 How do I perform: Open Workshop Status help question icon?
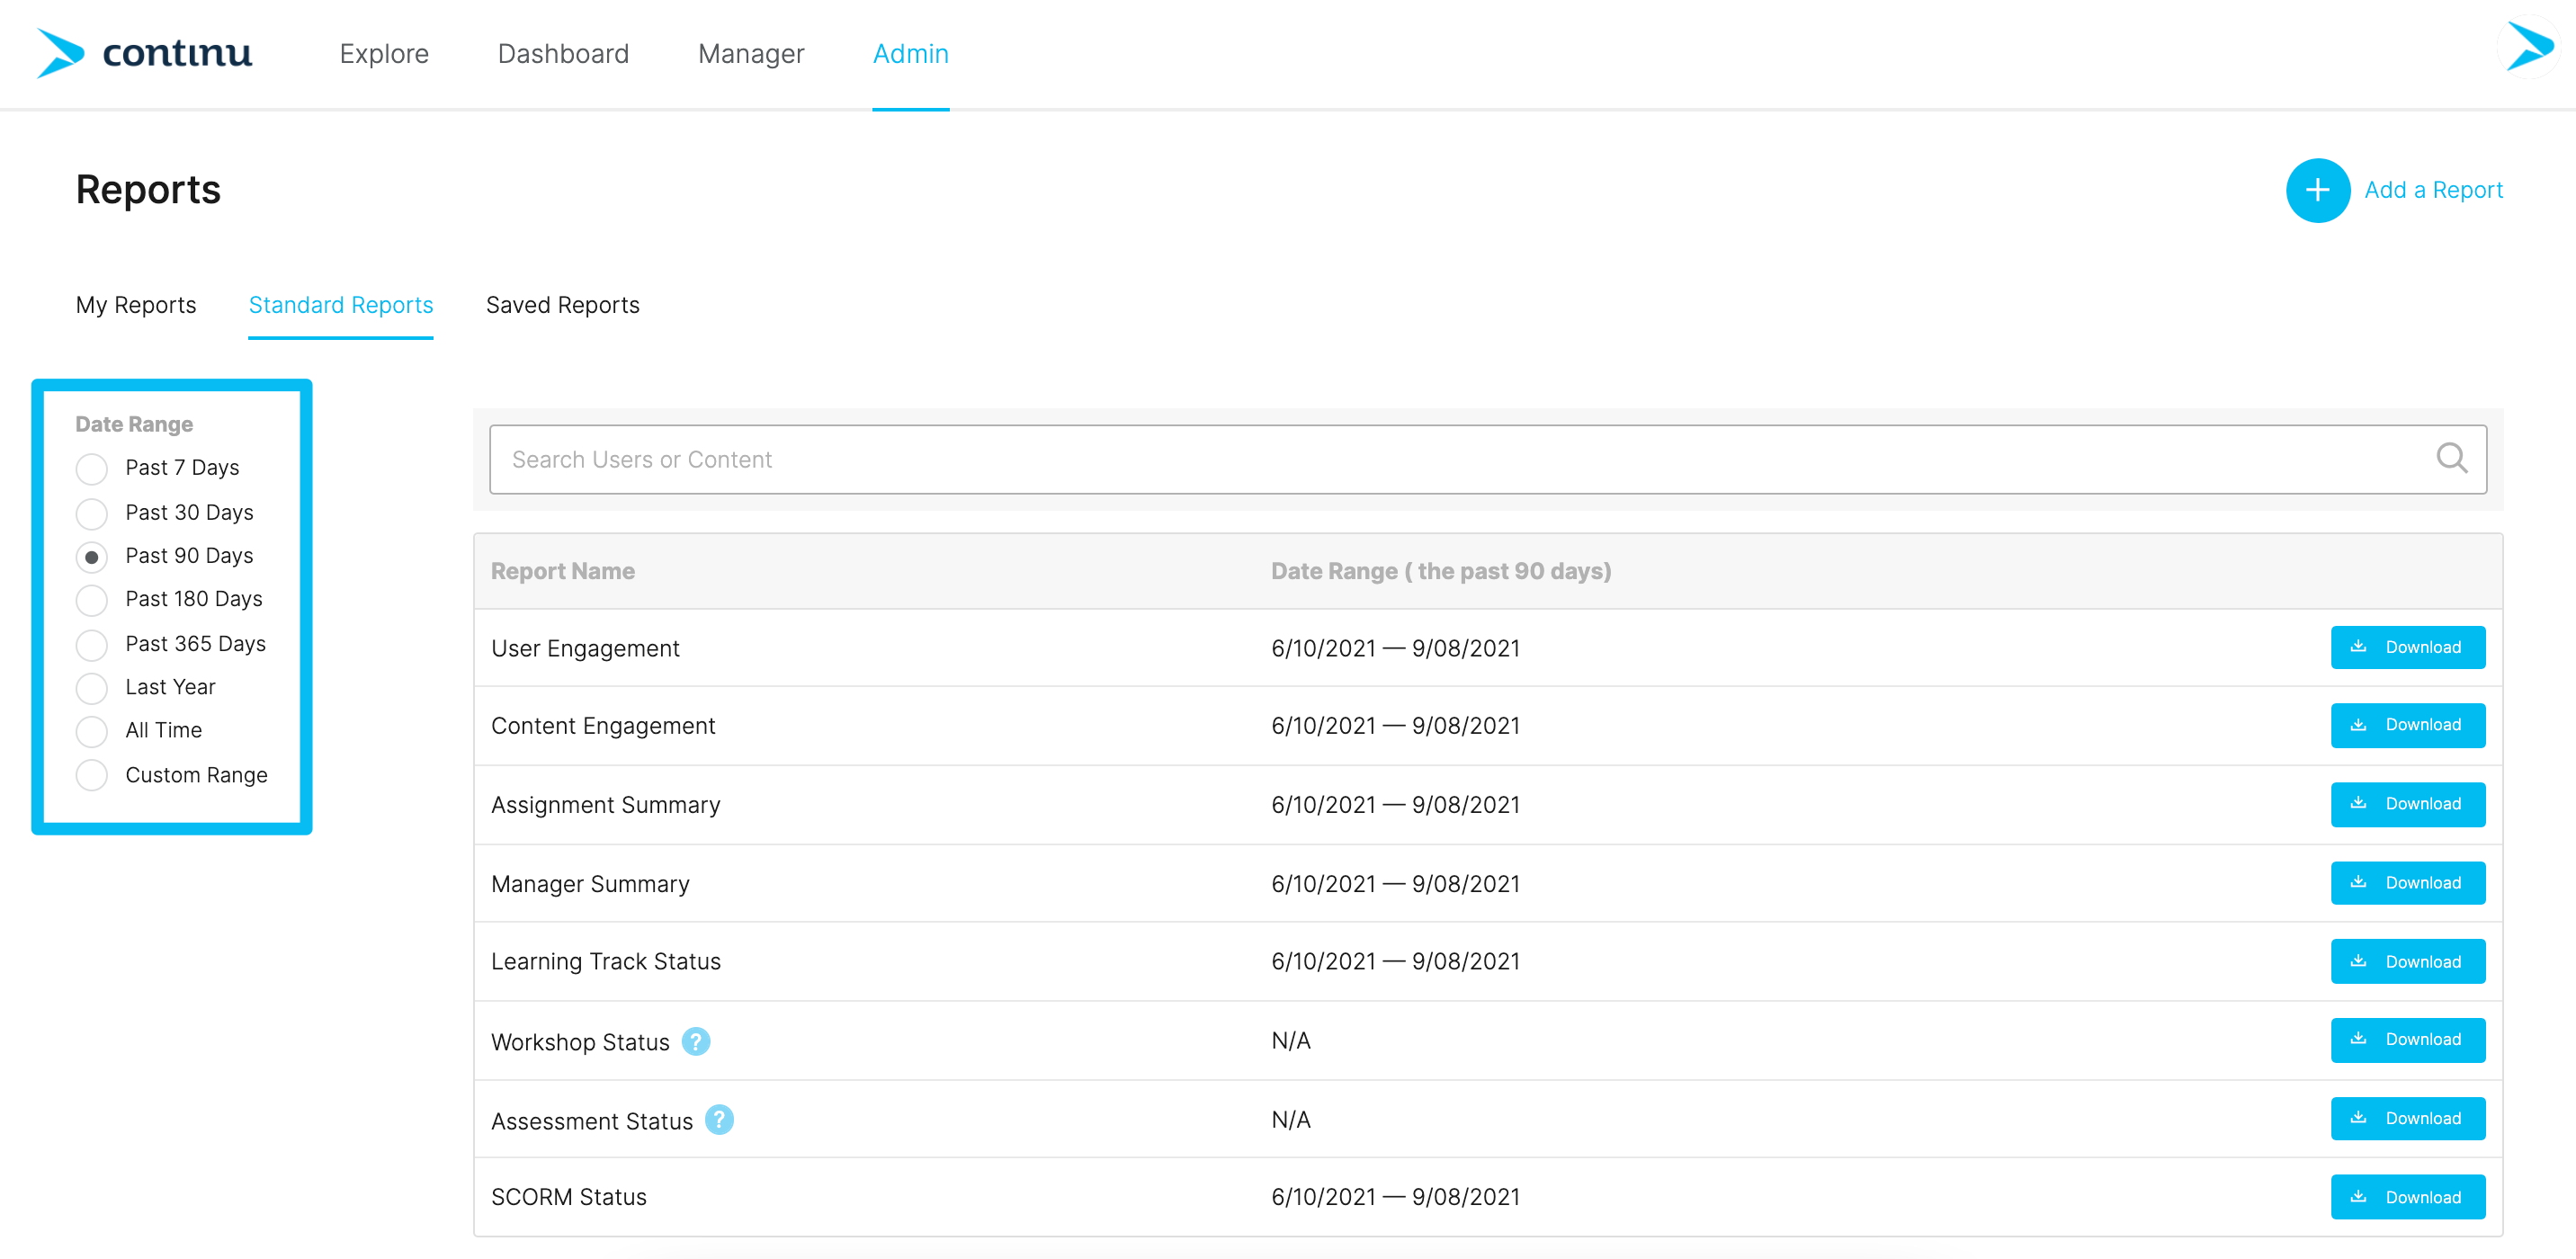pyautogui.click(x=696, y=1041)
